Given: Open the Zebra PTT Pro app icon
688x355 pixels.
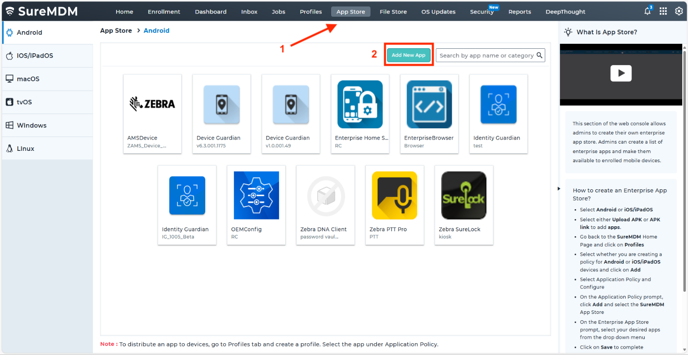Looking at the screenshot, I should 394,196.
